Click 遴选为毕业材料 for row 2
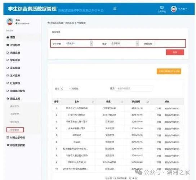Image resolution: width=196 pixels, height=180 pixels. 172,115
